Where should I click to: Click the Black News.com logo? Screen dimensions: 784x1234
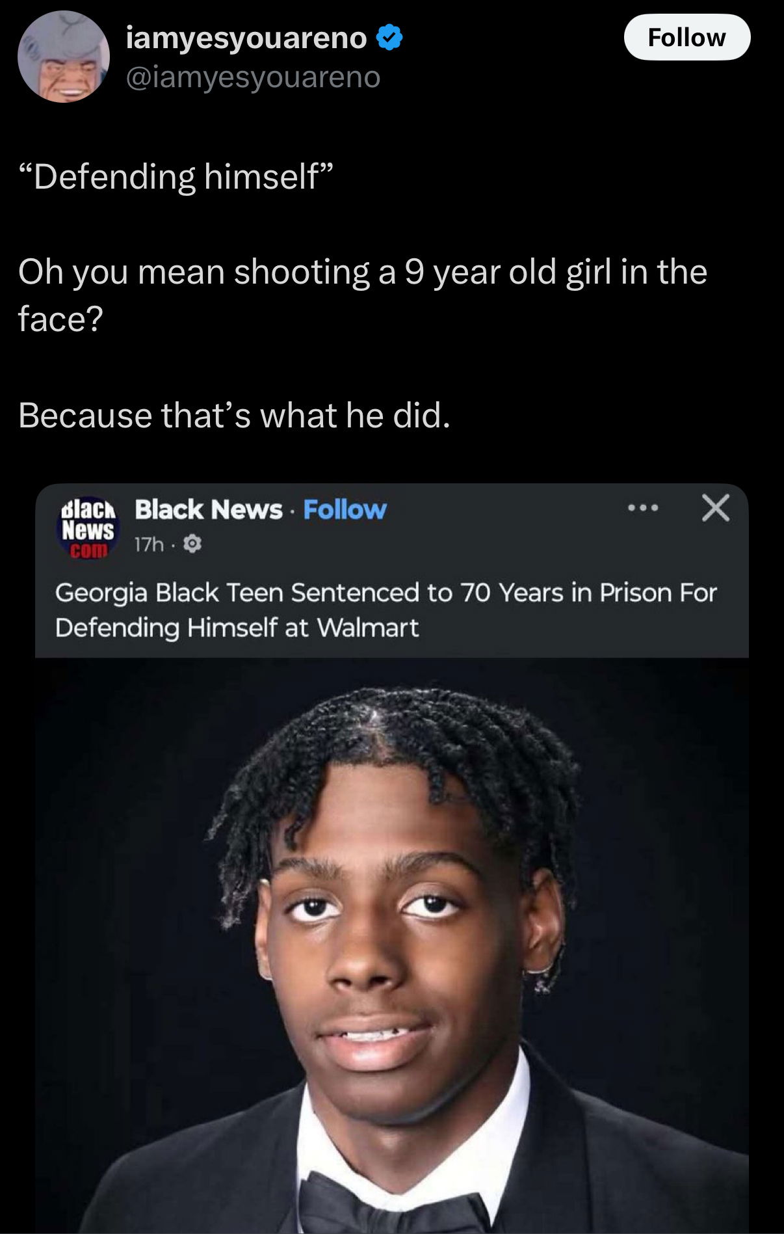pyautogui.click(x=88, y=528)
